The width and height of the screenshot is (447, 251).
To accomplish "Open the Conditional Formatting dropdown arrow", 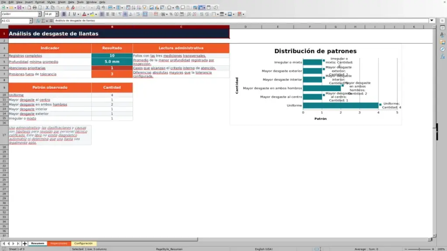I will pyautogui.click(x=243, y=14).
